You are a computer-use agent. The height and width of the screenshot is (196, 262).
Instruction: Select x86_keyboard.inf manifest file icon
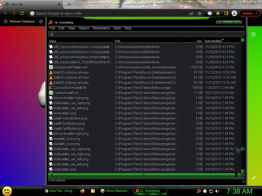(x=51, y=62)
